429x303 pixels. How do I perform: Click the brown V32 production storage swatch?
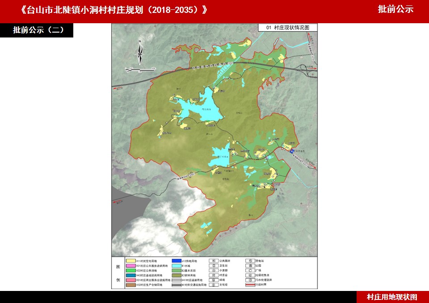tap(130, 285)
